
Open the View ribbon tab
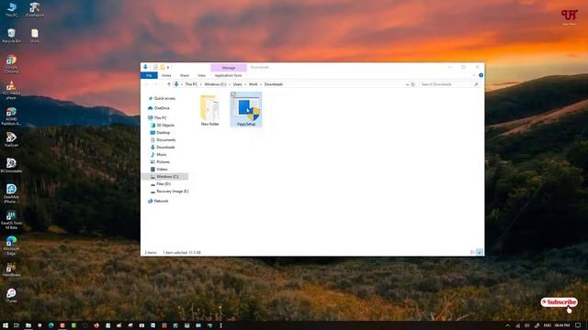pyautogui.click(x=201, y=75)
